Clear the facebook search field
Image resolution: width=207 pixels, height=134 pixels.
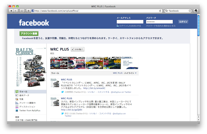coord(190,11)
